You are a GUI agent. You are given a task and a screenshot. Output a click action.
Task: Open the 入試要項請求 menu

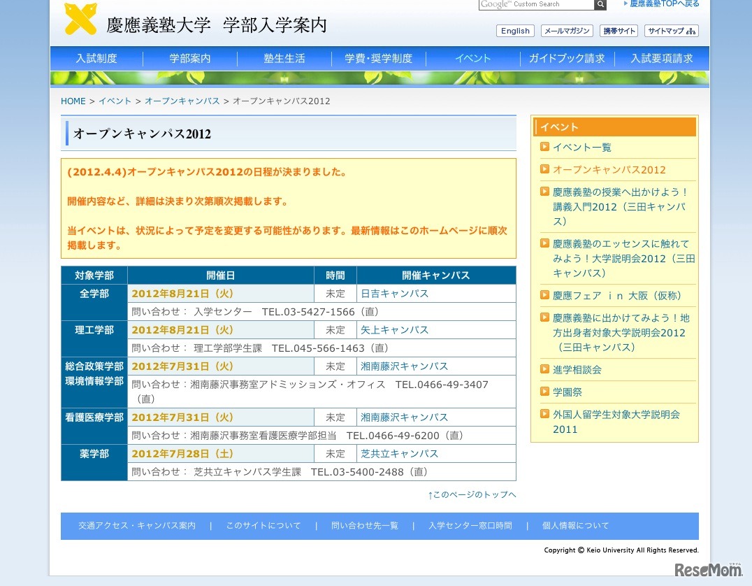pyautogui.click(x=662, y=59)
